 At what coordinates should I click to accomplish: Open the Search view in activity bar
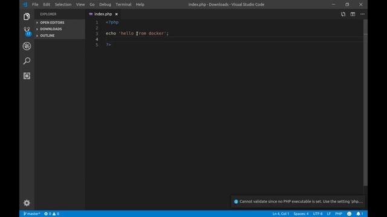pyautogui.click(x=27, y=61)
